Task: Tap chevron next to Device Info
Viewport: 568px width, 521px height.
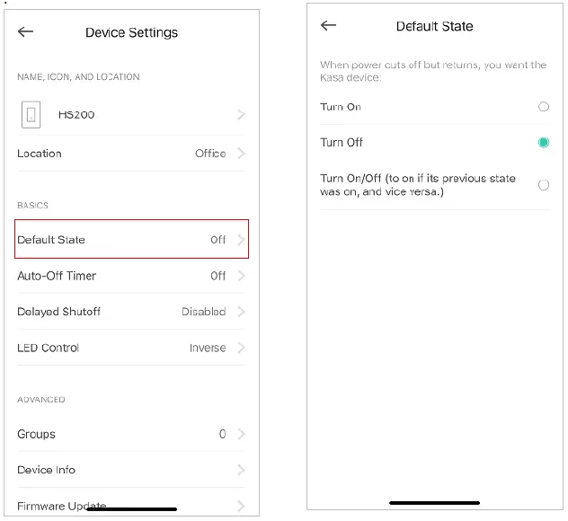Action: click(241, 470)
